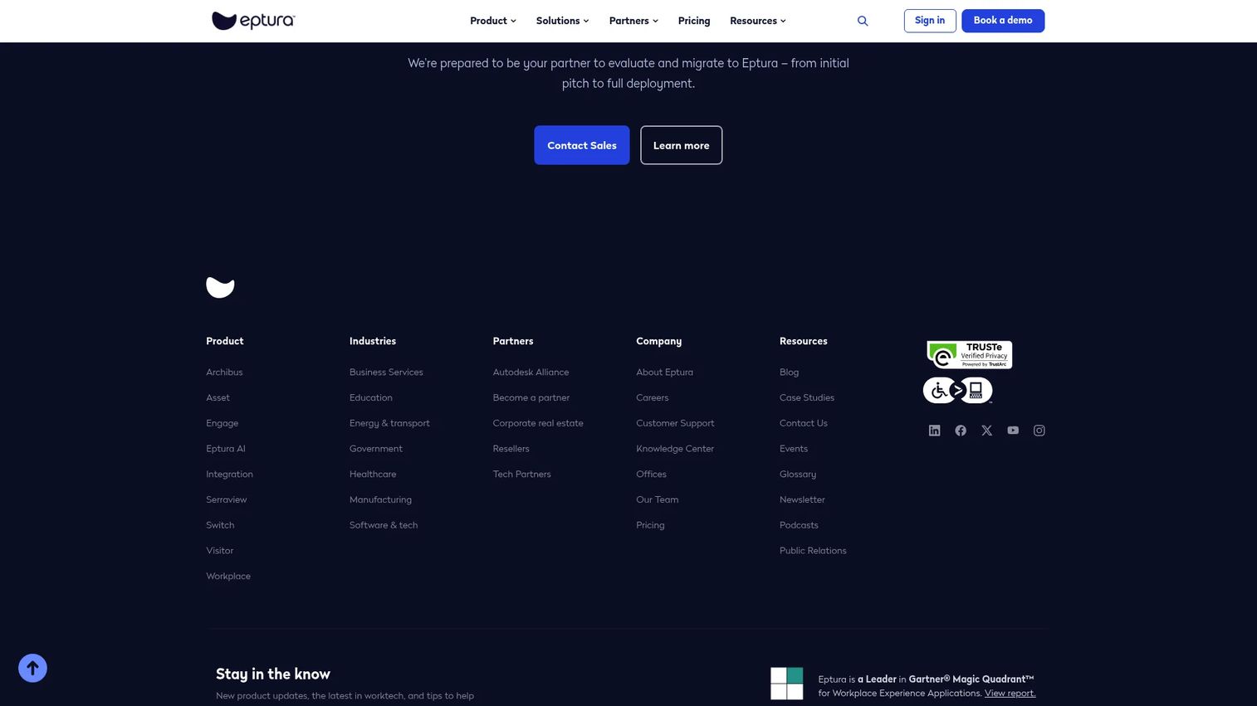Go to the Careers link
The width and height of the screenshot is (1257, 706).
pyautogui.click(x=653, y=398)
